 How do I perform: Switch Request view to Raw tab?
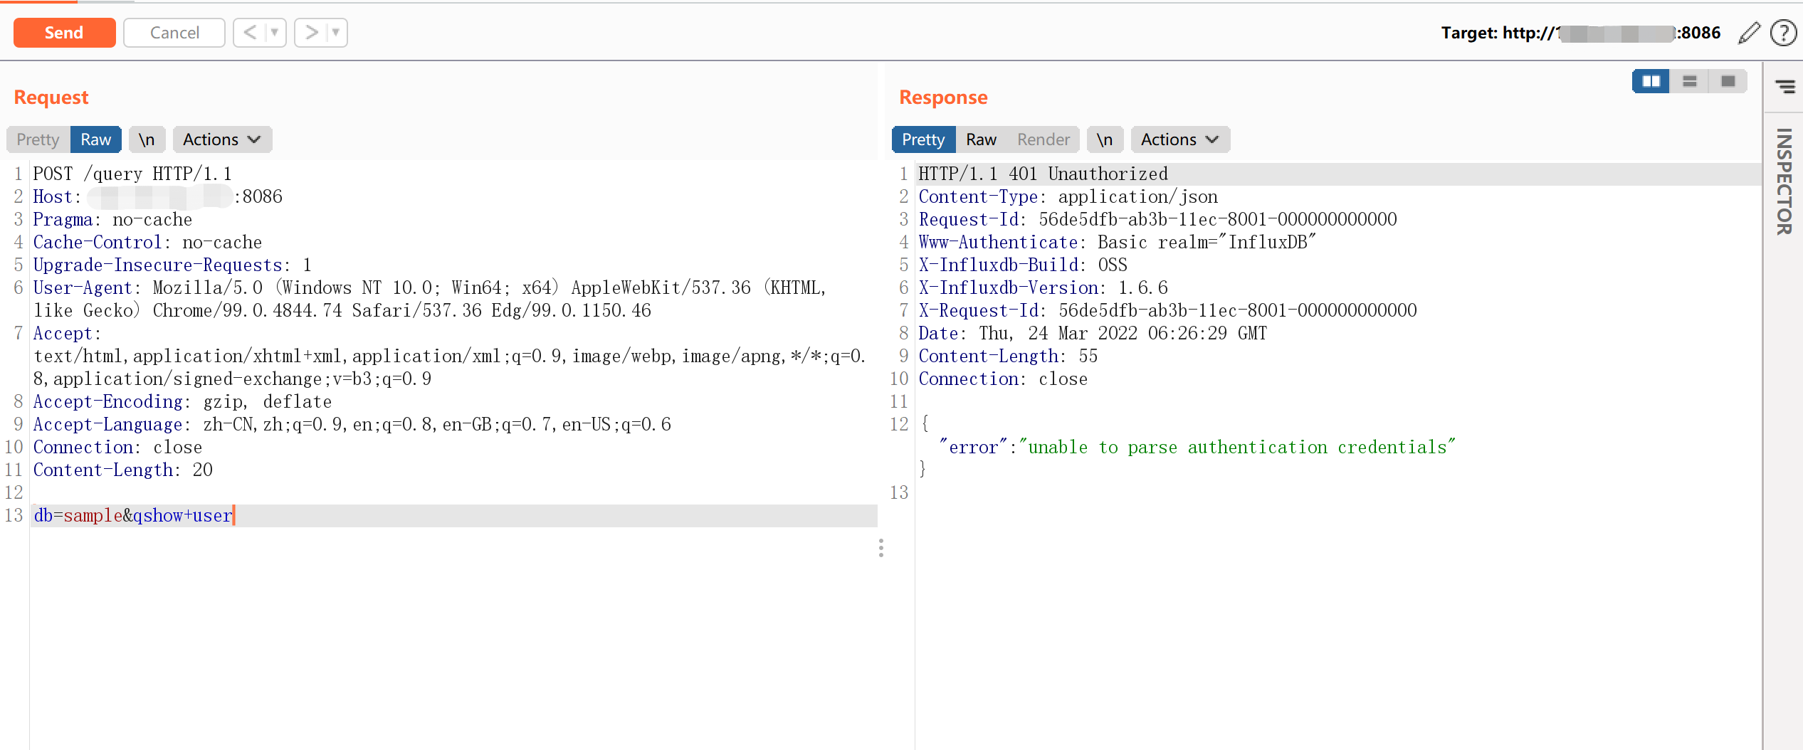[96, 139]
